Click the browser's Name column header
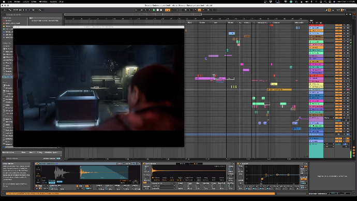 (45, 18)
